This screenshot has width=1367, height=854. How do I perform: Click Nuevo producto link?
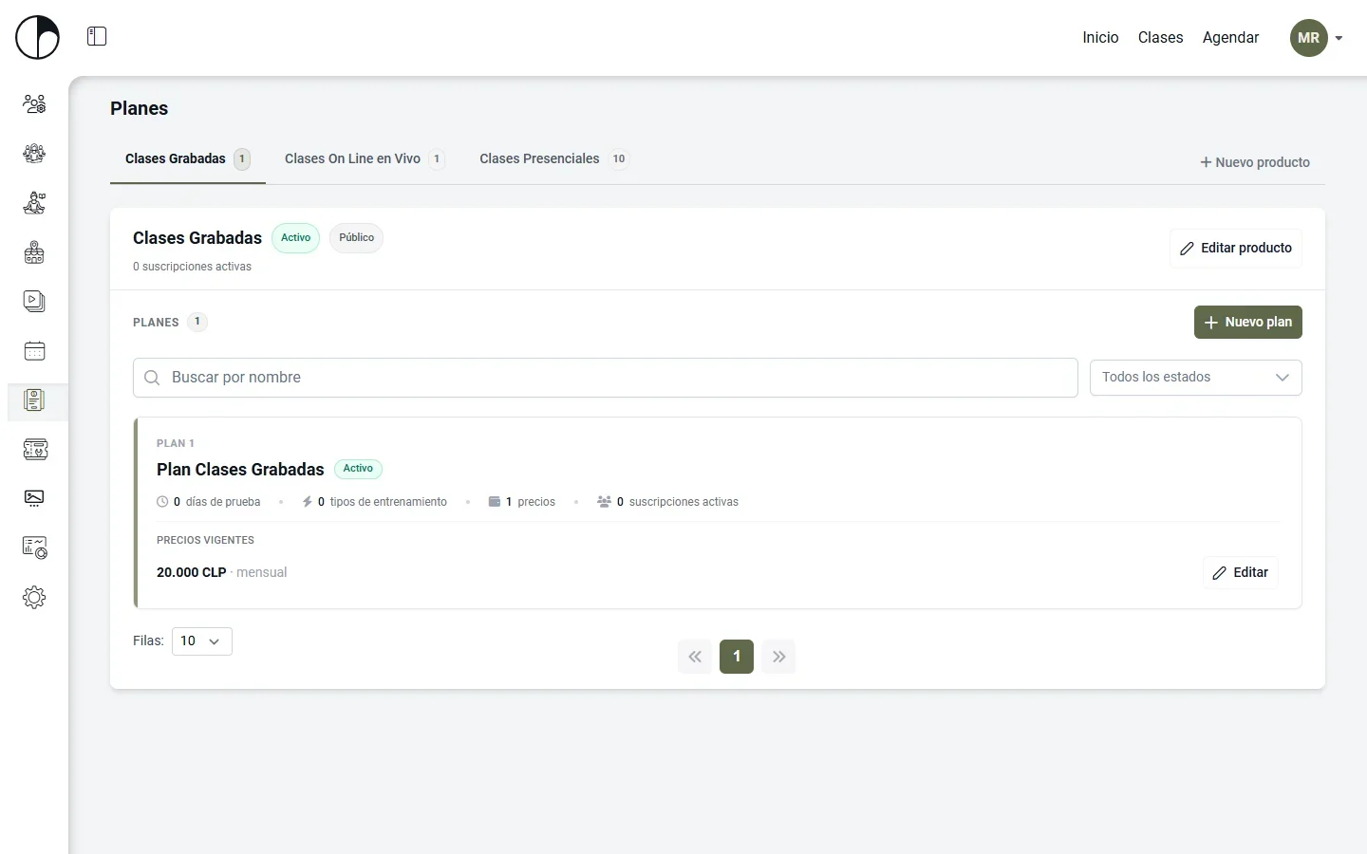click(x=1255, y=162)
